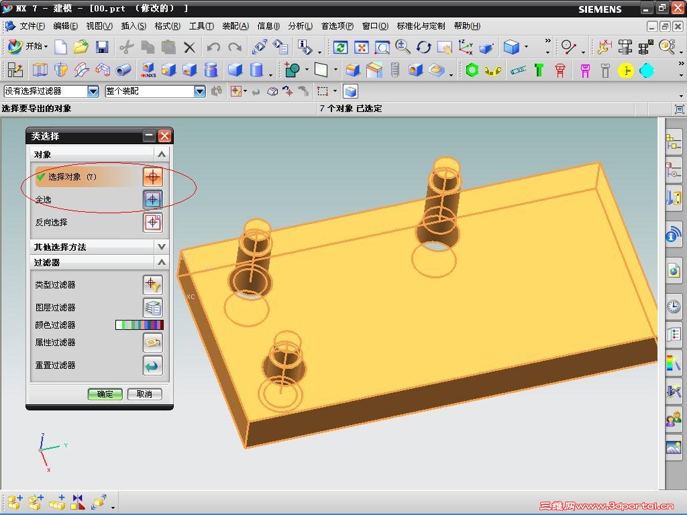Open the Assembly Navigator sidebar tab
The height and width of the screenshot is (515, 687).
tap(674, 141)
